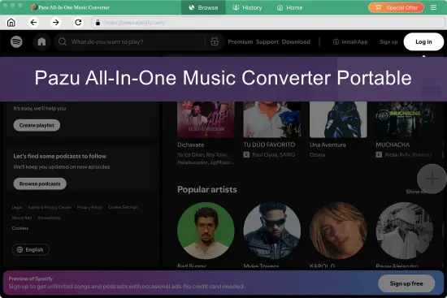Click the Spotify home button
447x298 pixels.
41,41
